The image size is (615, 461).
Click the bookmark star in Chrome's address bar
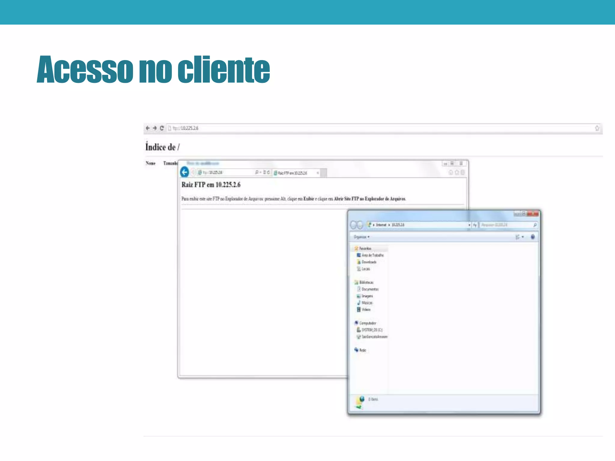(597, 128)
